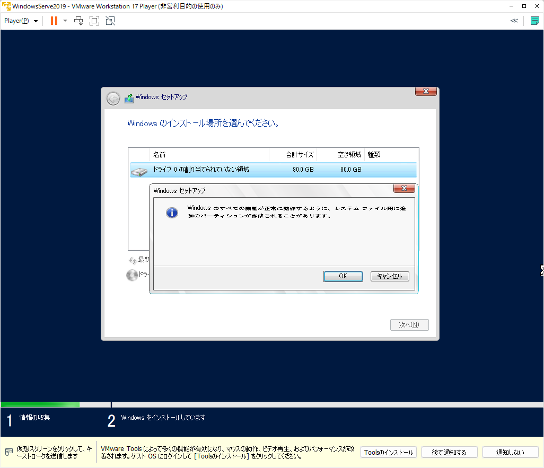Go back in Windows Setup
Image resolution: width=544 pixels, height=468 pixels.
(x=113, y=99)
